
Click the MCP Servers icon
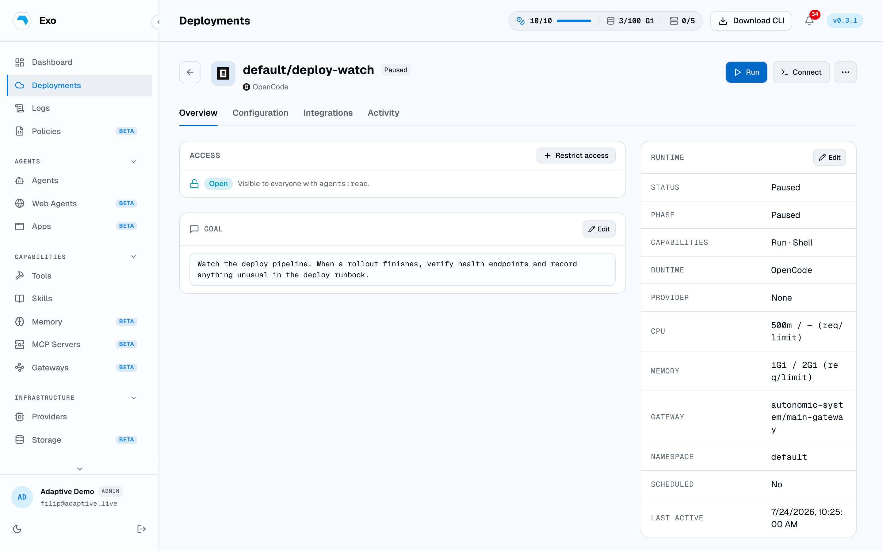click(x=20, y=344)
